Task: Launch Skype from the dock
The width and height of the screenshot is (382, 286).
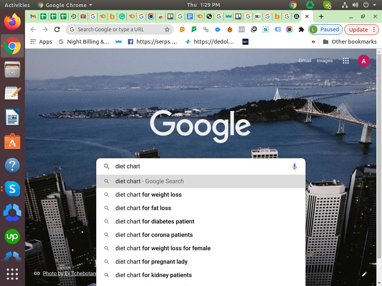Action: pos(12,189)
